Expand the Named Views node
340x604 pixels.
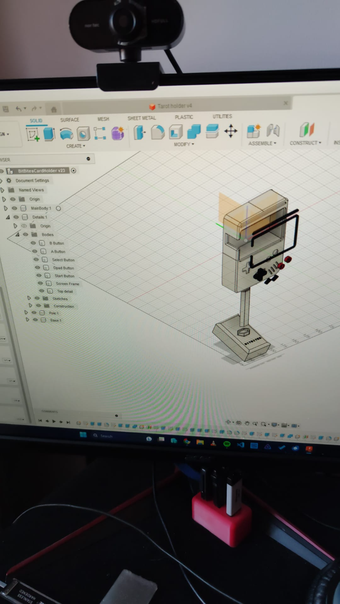tap(3, 190)
